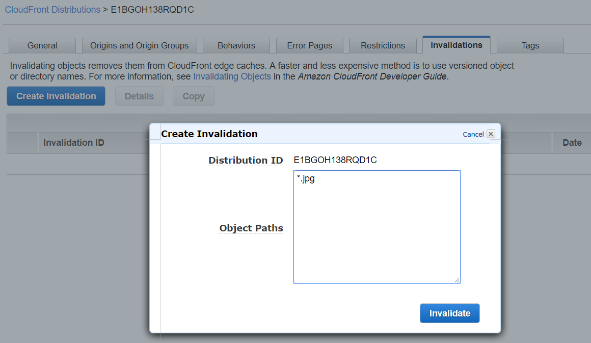Follow the CloudFront Distributions breadcrumb link
591x343 pixels.
[x=52, y=10]
